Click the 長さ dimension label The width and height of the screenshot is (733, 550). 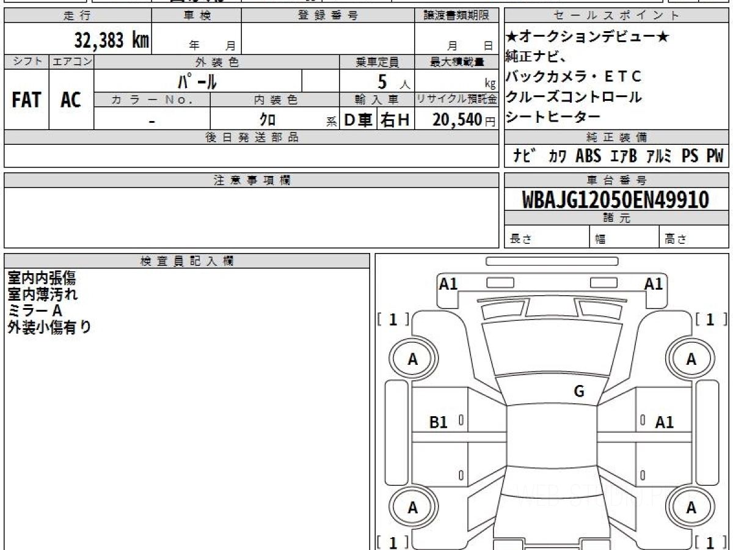tap(520, 240)
